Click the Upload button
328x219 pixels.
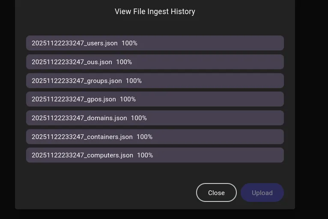click(262, 192)
